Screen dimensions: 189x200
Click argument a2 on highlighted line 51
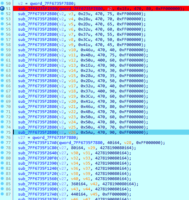click(109, 9)
